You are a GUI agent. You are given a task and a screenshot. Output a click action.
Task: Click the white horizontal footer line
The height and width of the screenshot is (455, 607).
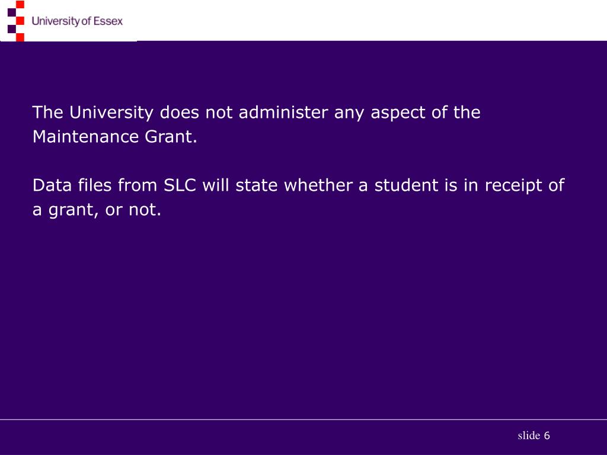click(x=303, y=419)
